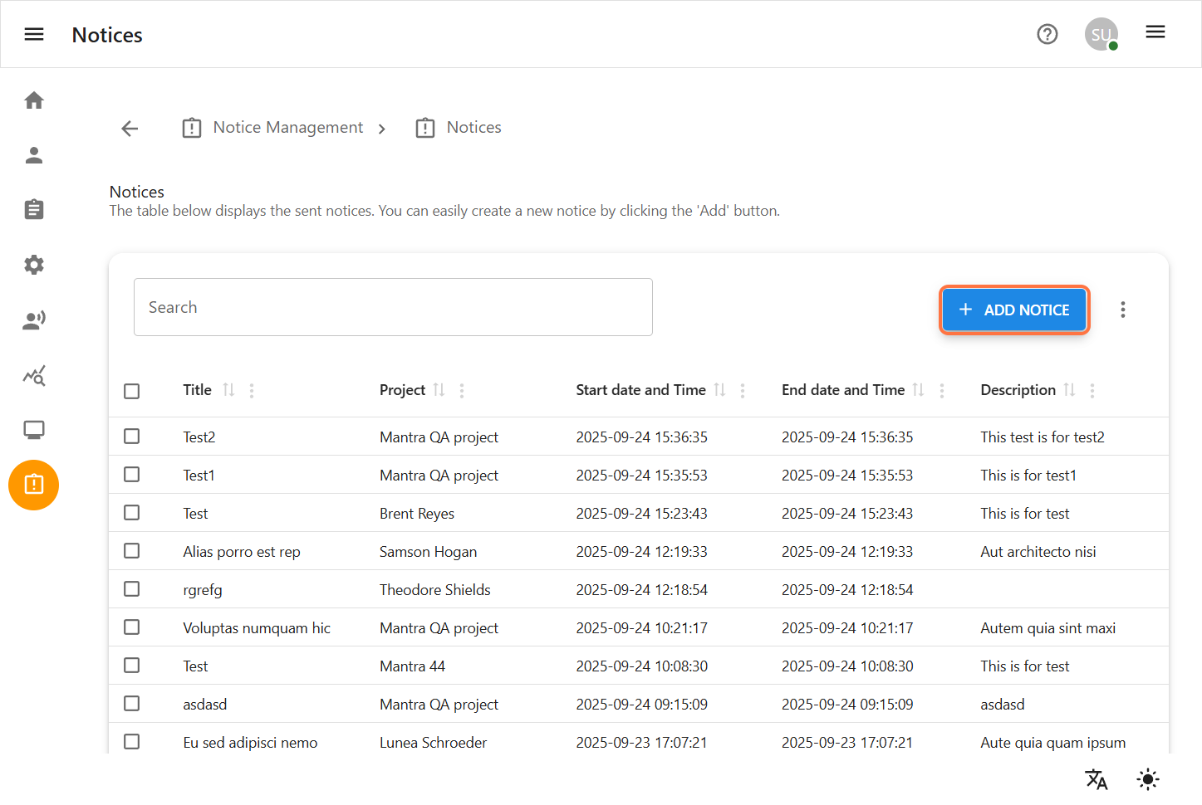The width and height of the screenshot is (1202, 805).
Task: Check the select-all header checkbox
Action: click(132, 391)
